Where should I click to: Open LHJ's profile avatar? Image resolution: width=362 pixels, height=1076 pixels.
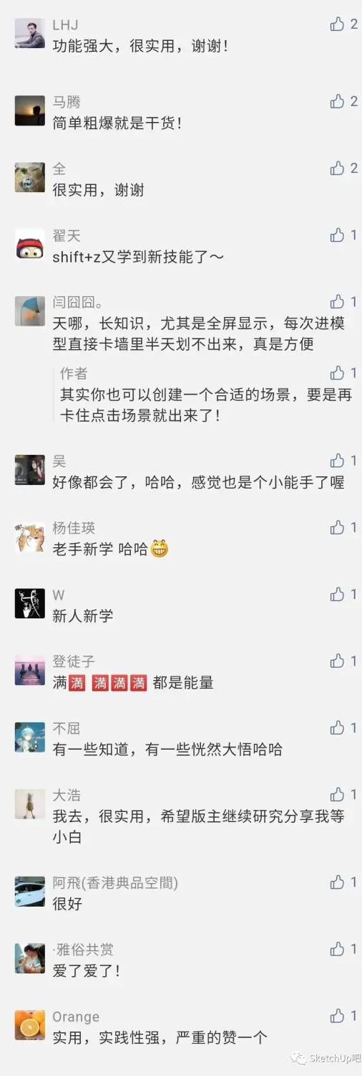[30, 34]
